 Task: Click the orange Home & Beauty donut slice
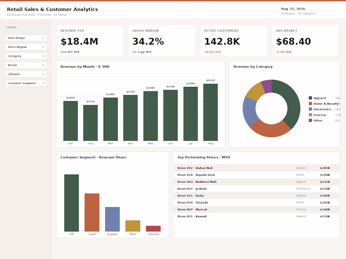click(x=271, y=130)
